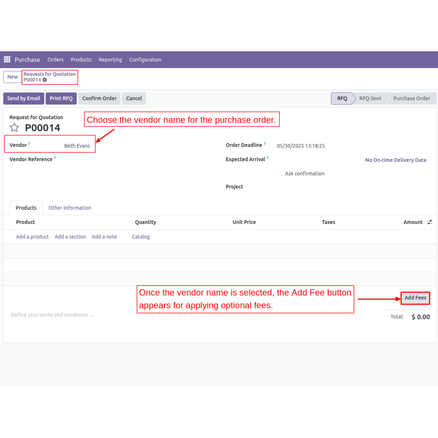Click the gear icon next to P00014
This screenshot has height=438, width=438.
tap(45, 80)
